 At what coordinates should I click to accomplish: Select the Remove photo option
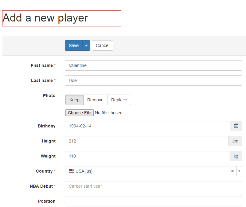pos(95,100)
